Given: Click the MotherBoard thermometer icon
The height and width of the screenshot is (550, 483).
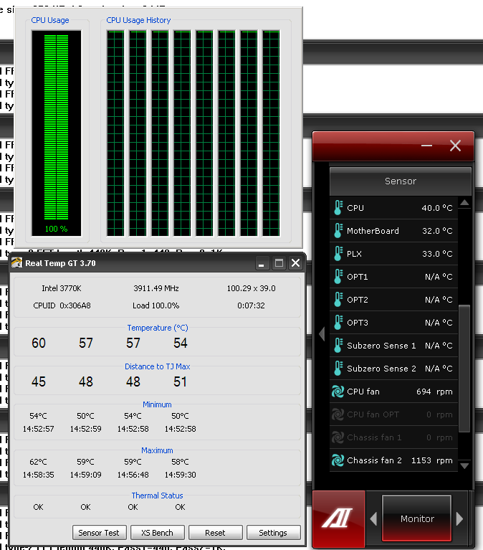Looking at the screenshot, I should pos(338,231).
